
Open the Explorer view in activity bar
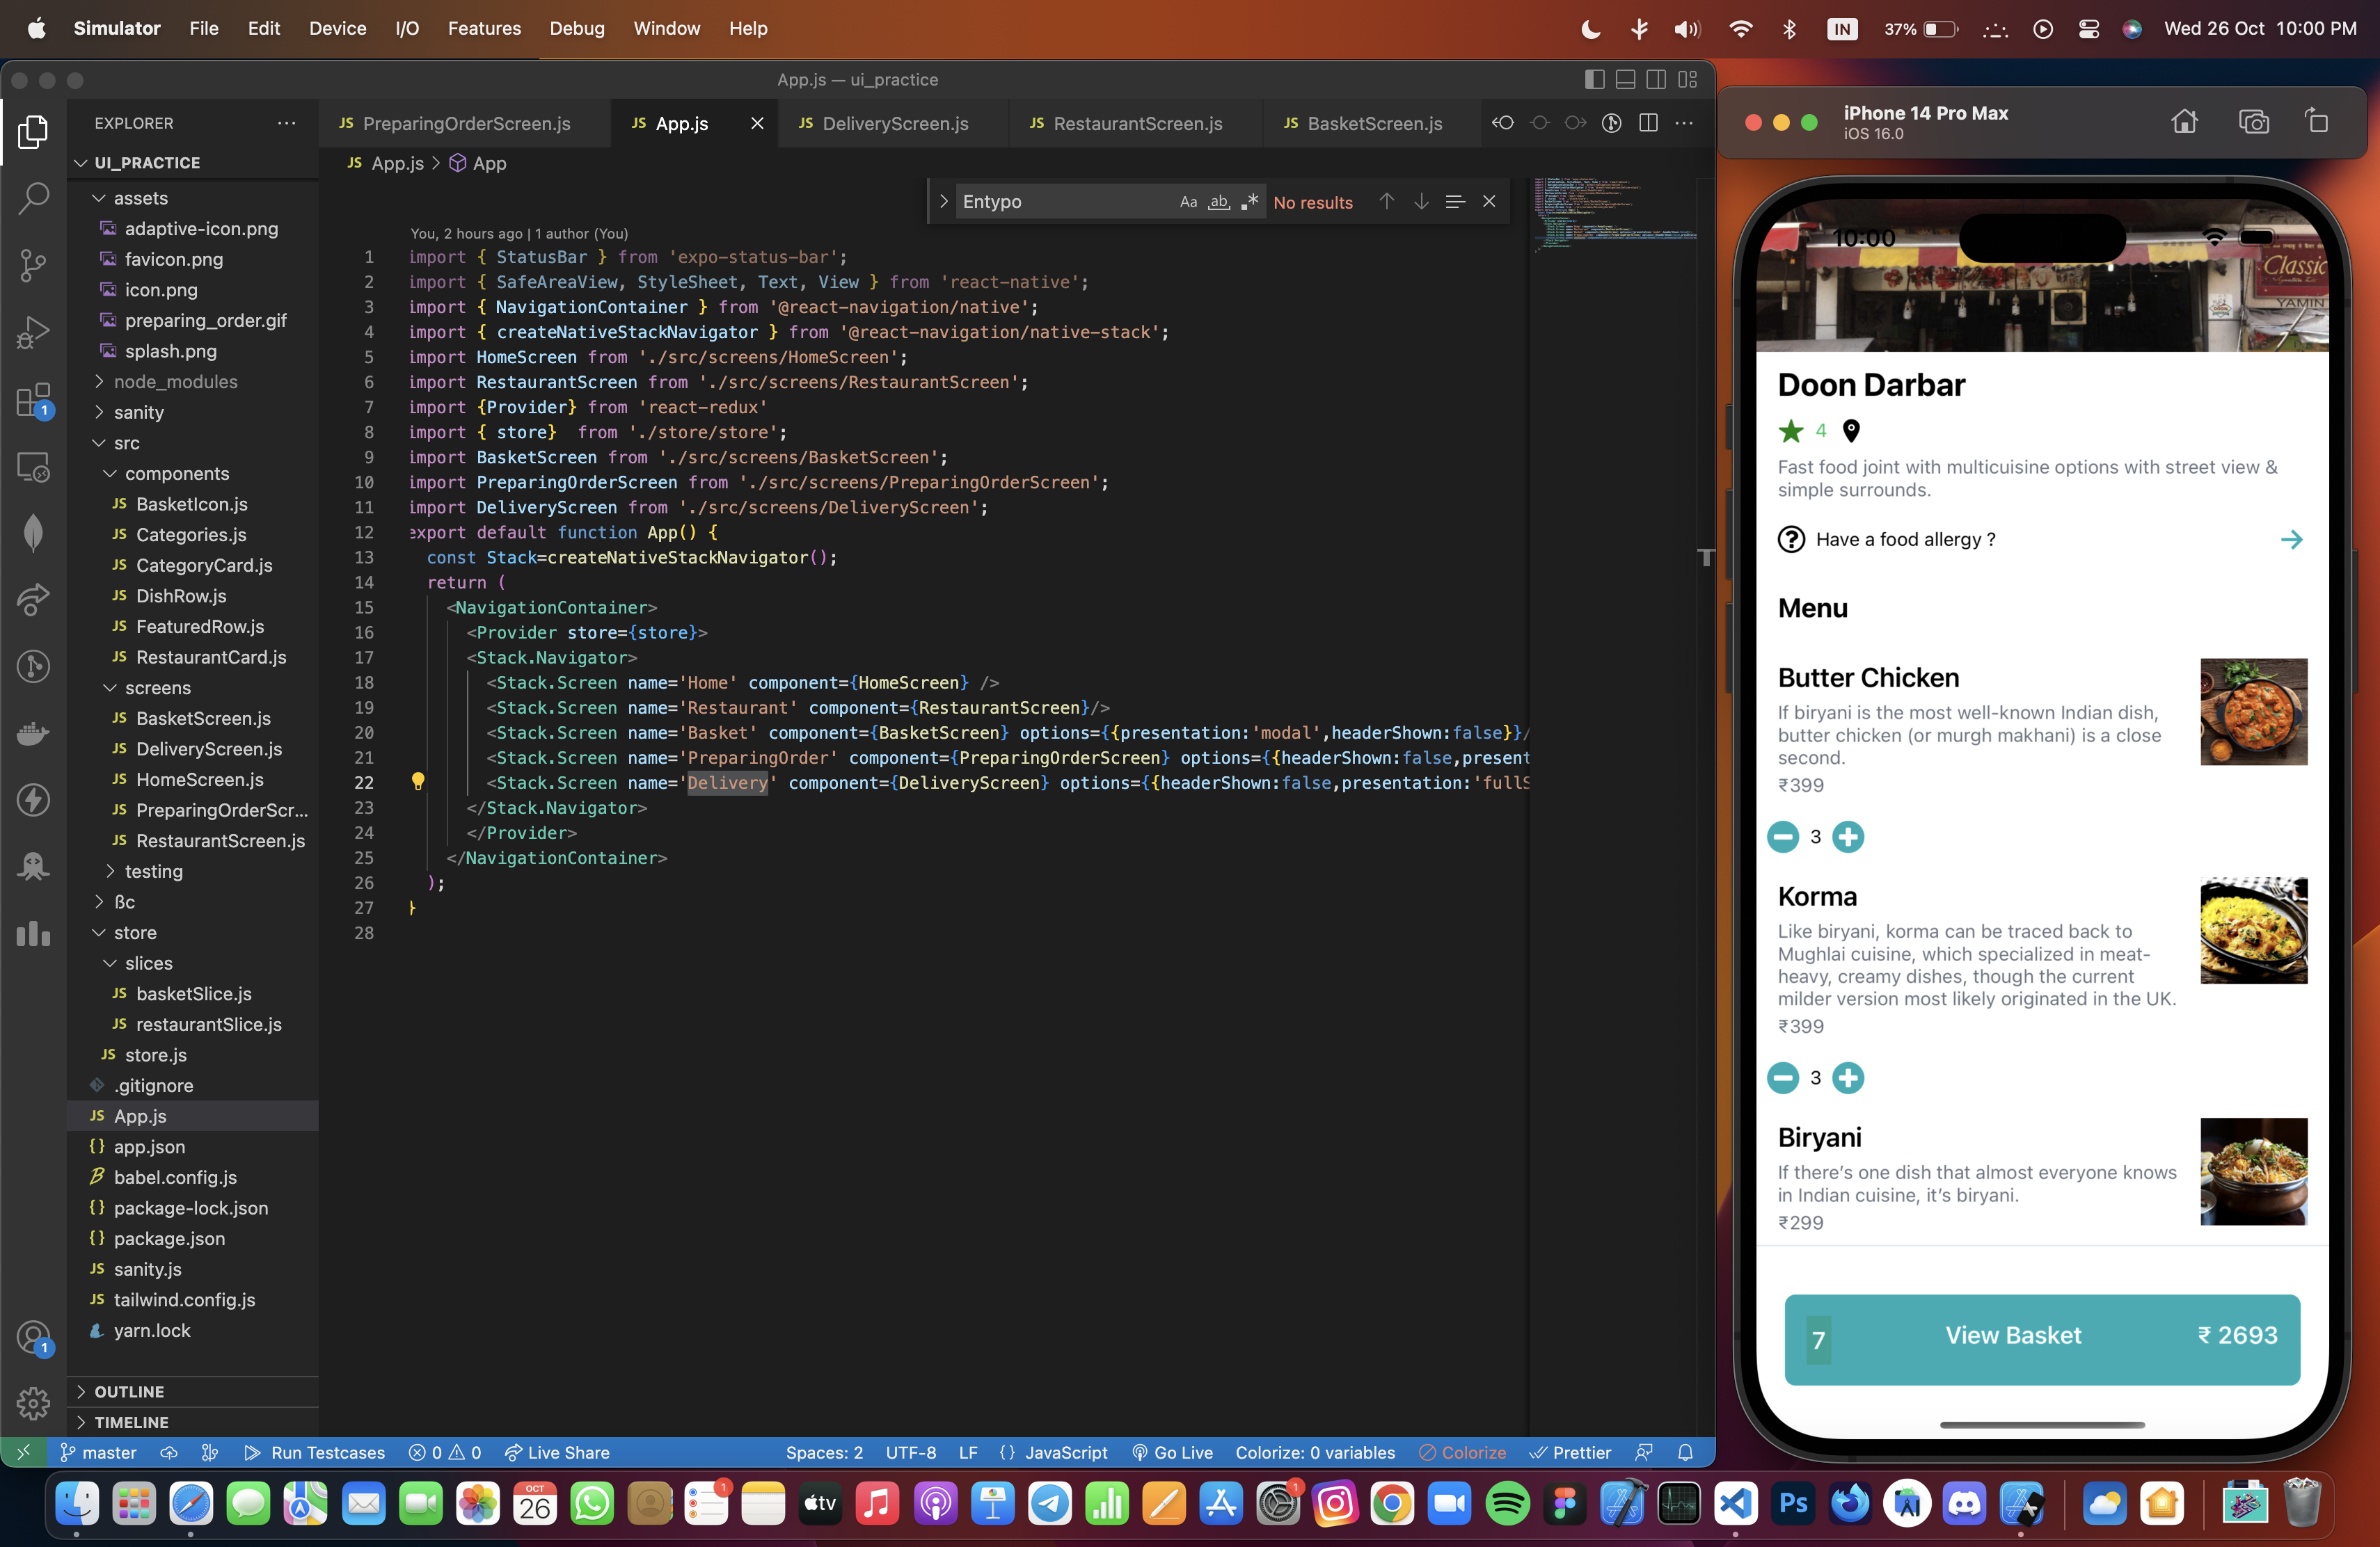33,131
